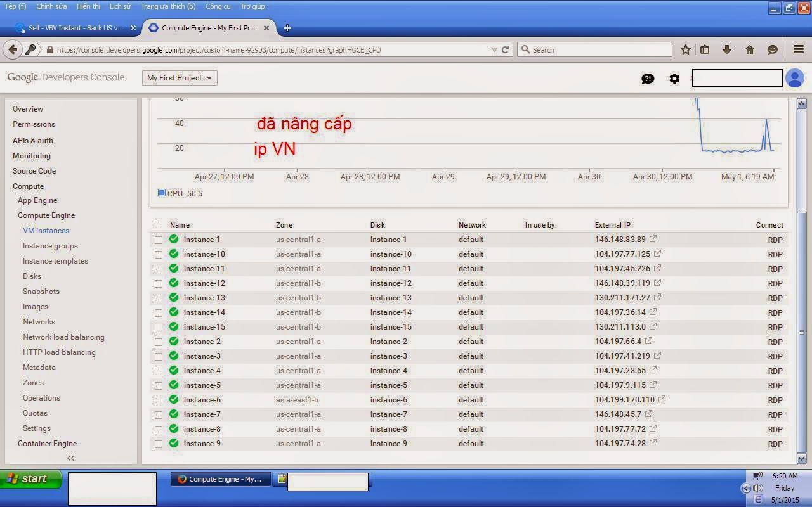This screenshot has height=507, width=812.
Task: Open the Lịch sử (History) menu
Action: pos(120,6)
